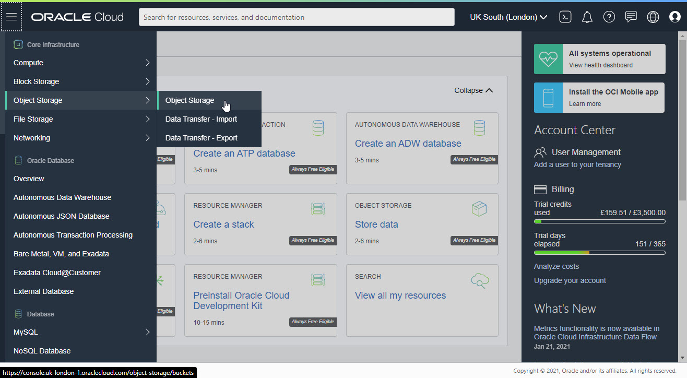This screenshot has width=687, height=378.
Task: Select Data Transfer - Export
Action: (x=209, y=138)
